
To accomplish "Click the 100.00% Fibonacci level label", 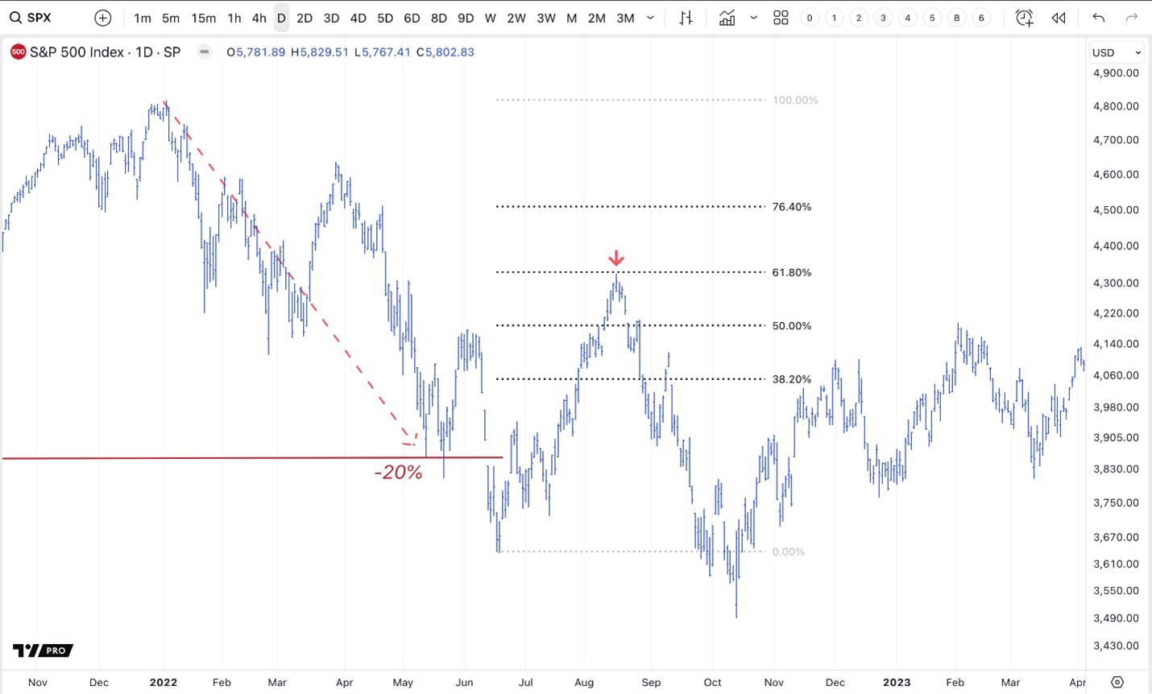I will point(795,101).
